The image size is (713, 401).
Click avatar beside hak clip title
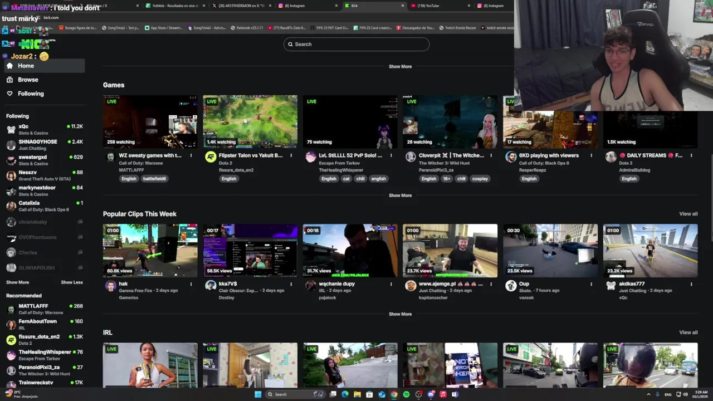point(110,286)
